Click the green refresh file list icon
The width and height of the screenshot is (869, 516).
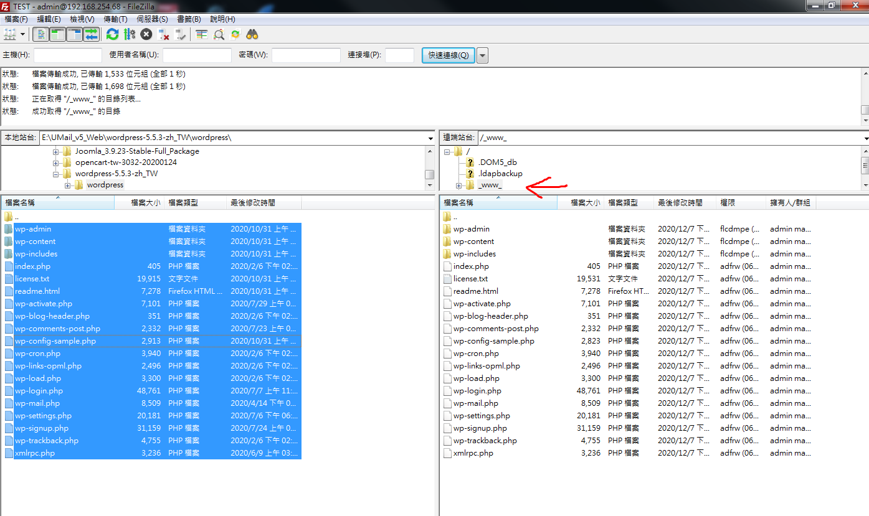(112, 34)
